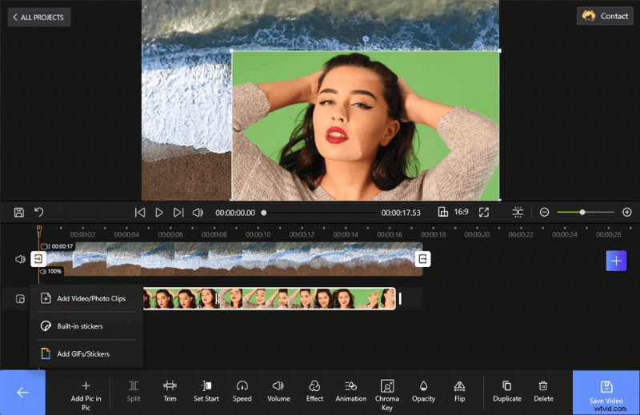Screen dimensions: 640x415
Task: Open the Chroma Key tool
Action: pyautogui.click(x=387, y=395)
